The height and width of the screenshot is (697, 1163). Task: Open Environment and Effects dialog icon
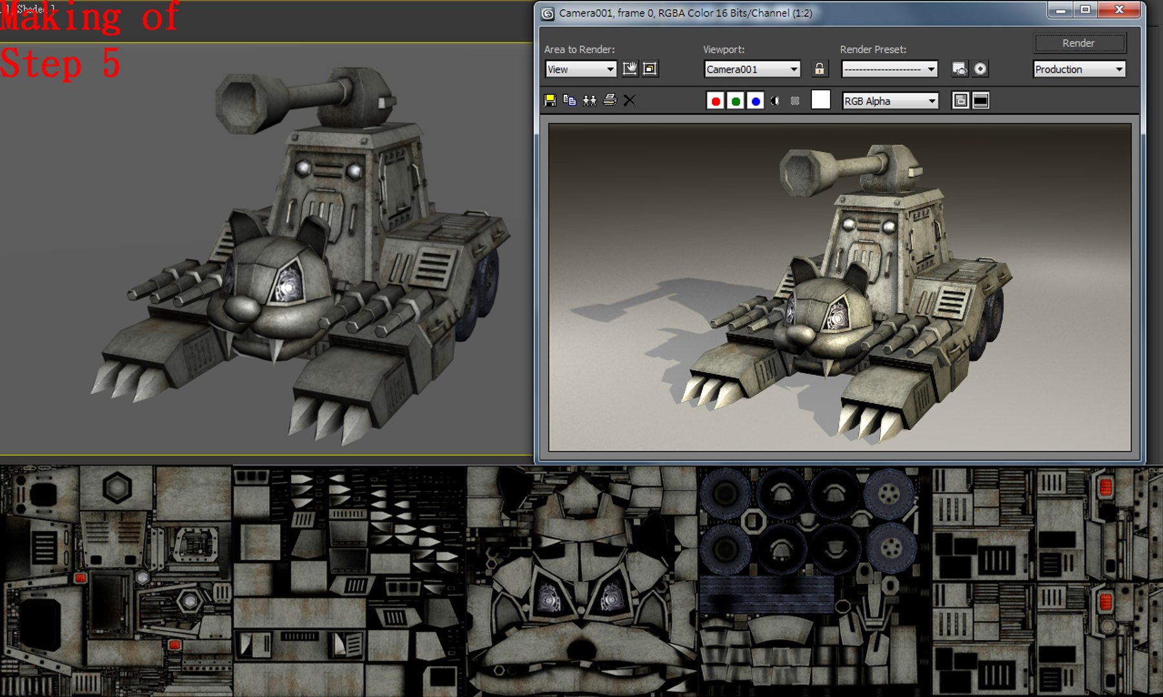click(x=980, y=69)
